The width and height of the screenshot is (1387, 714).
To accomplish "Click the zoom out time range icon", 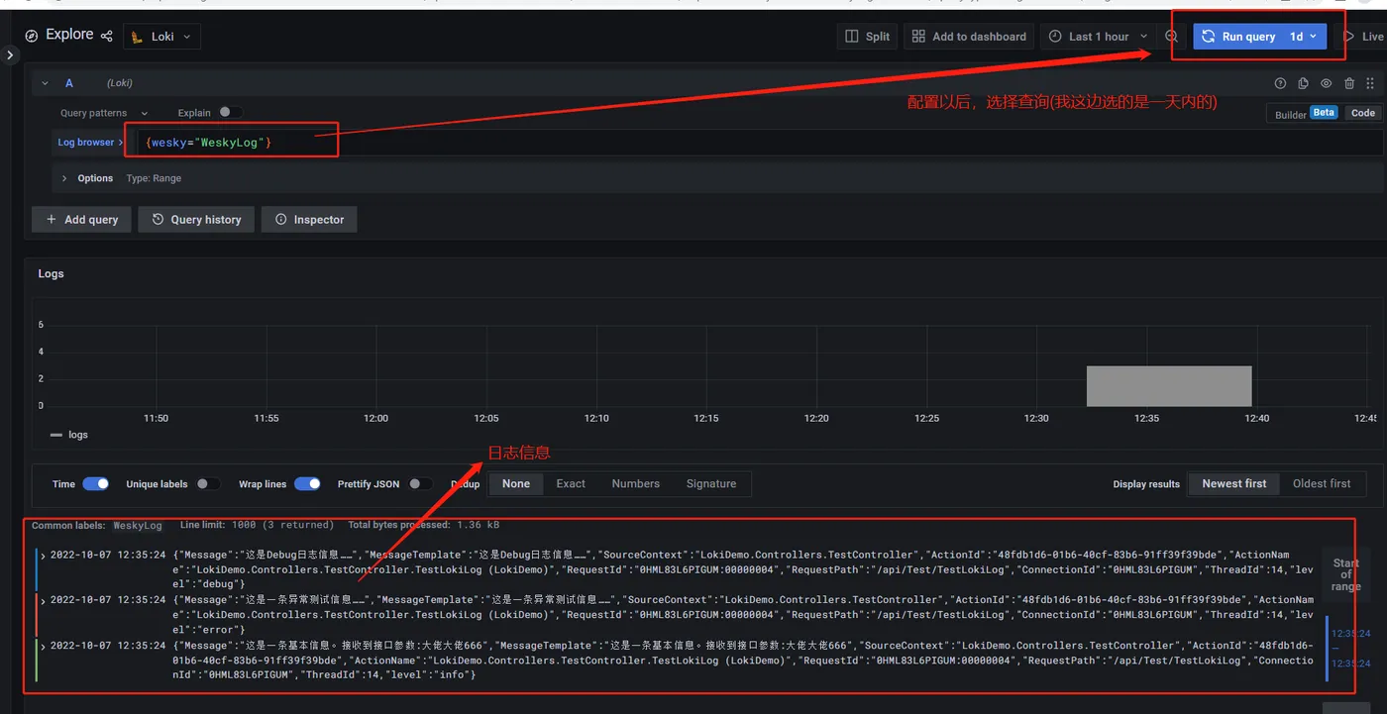I will (x=1172, y=37).
